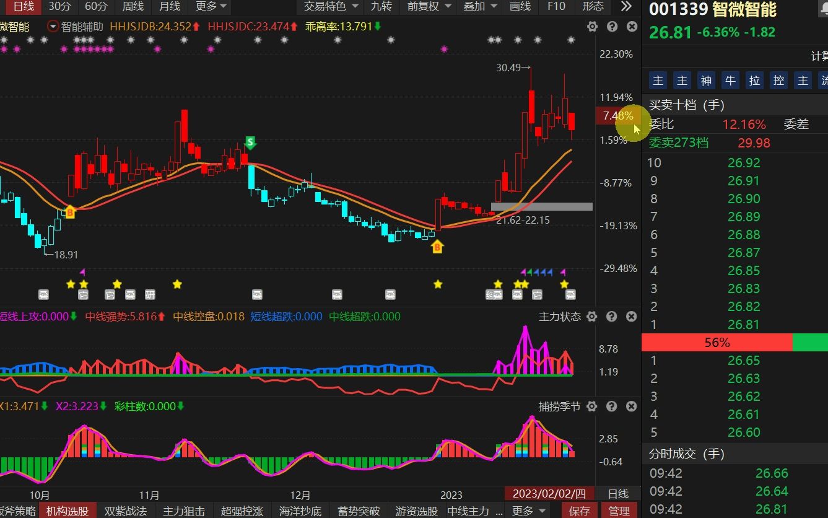The width and height of the screenshot is (828, 518).
Task: Close the 捕捞季节 indicator panel
Action: [x=631, y=406]
